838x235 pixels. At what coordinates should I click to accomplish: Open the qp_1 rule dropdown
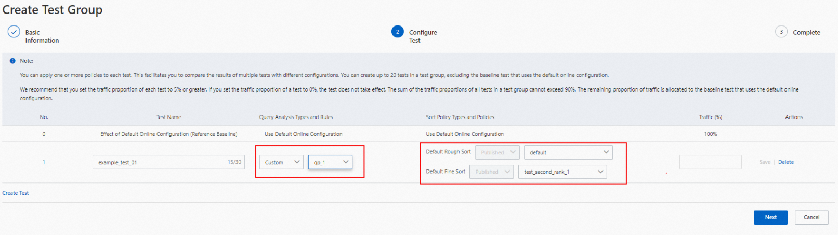coord(330,162)
